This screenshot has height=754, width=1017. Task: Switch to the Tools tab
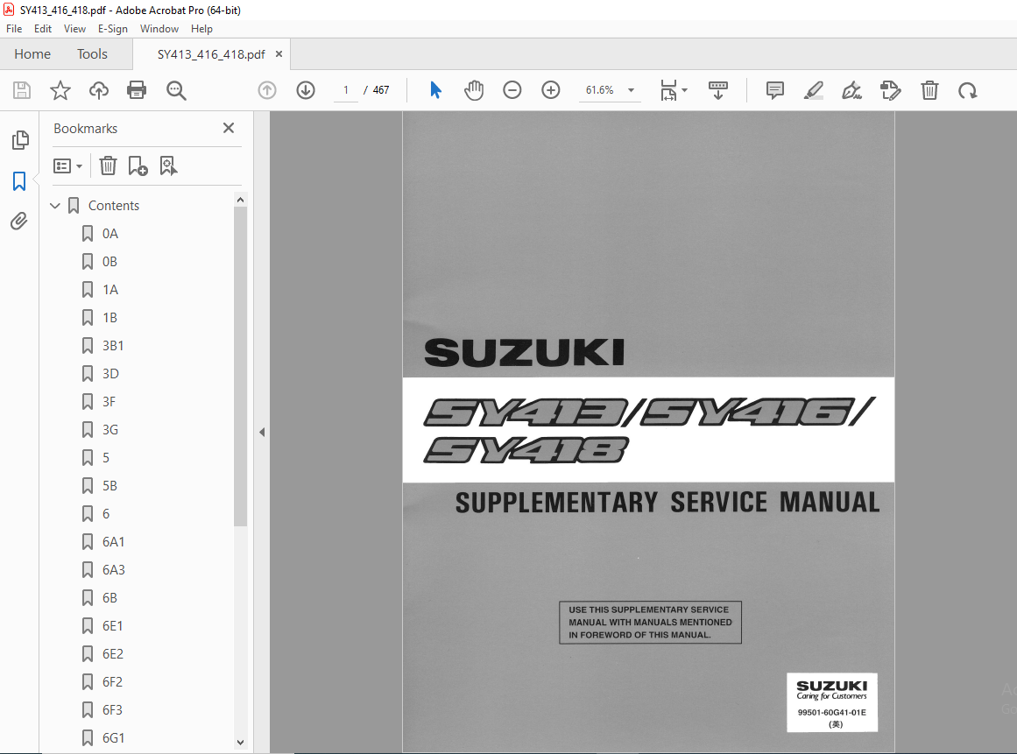[92, 53]
